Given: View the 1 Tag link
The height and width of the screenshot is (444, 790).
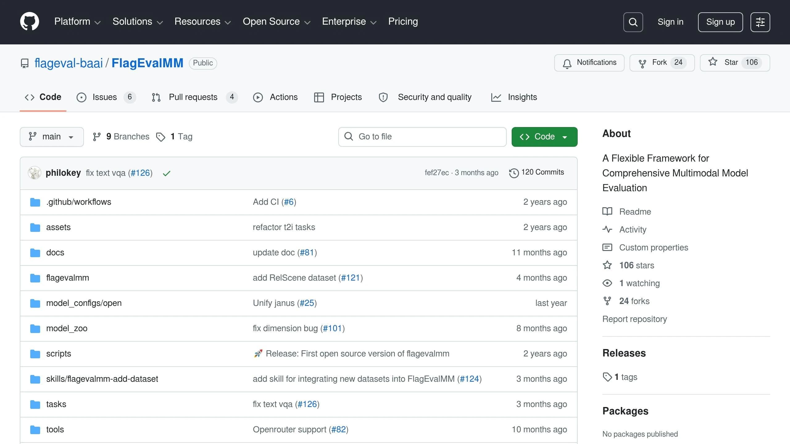Looking at the screenshot, I should (174, 137).
